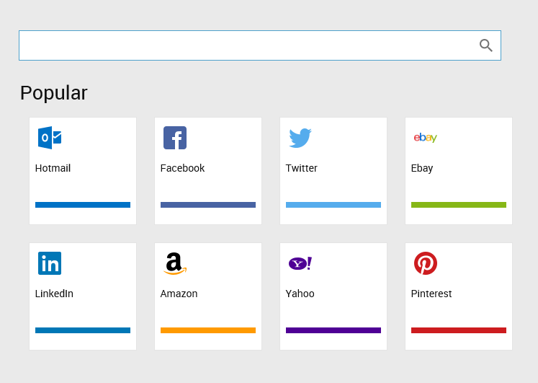Open the Hotmail link label

53,168
